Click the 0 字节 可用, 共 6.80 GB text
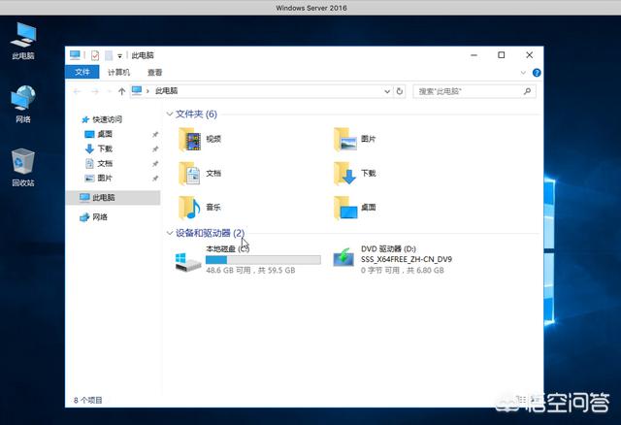The image size is (621, 425). (x=403, y=270)
